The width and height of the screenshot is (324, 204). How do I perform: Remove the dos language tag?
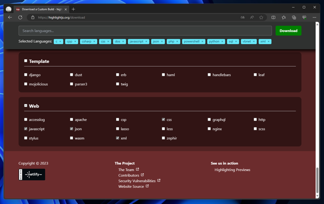123,41
